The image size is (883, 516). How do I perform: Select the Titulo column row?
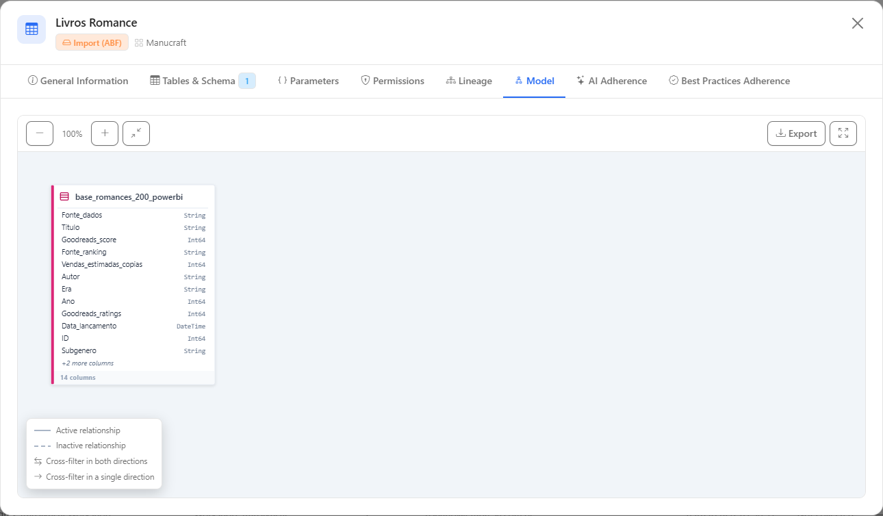(133, 227)
